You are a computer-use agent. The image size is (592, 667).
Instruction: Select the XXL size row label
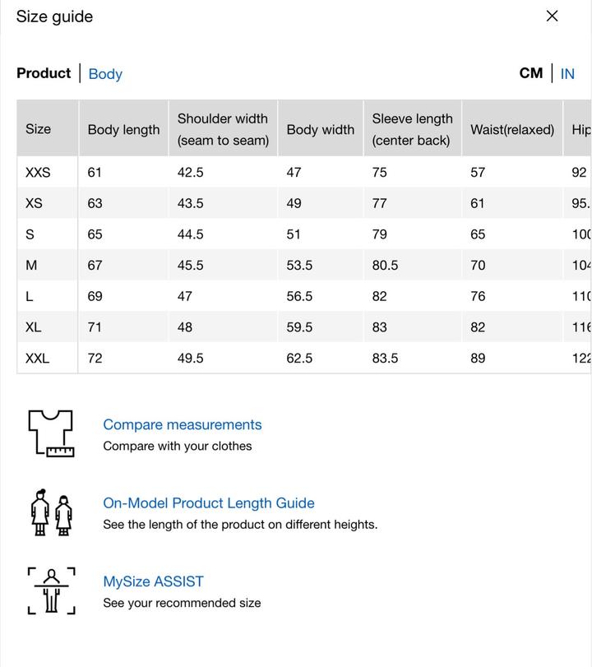38,359
